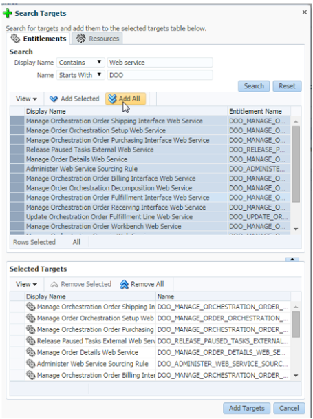
Task: Click scroll-down arrow of search results table
Action: [296, 229]
